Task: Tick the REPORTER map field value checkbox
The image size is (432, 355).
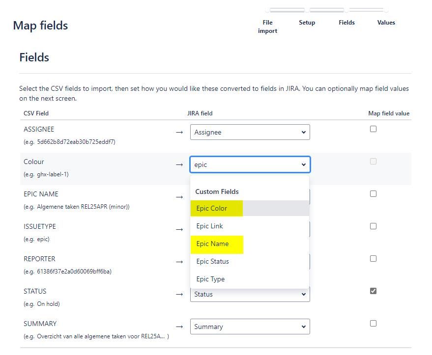Action: click(x=373, y=259)
